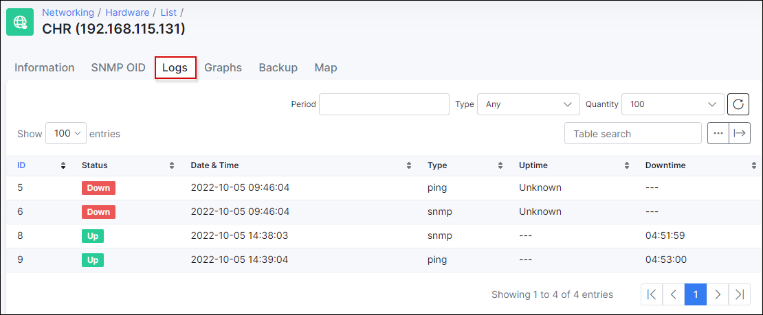Go to previous page chevron
This screenshot has height=315, width=763.
coord(674,294)
